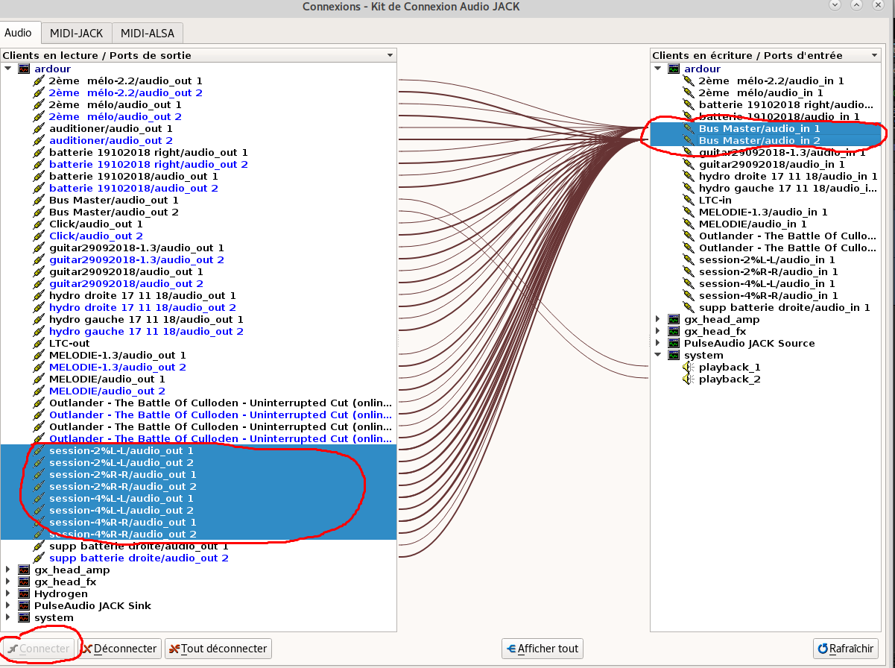Click the Déconnecter button

pos(120,649)
